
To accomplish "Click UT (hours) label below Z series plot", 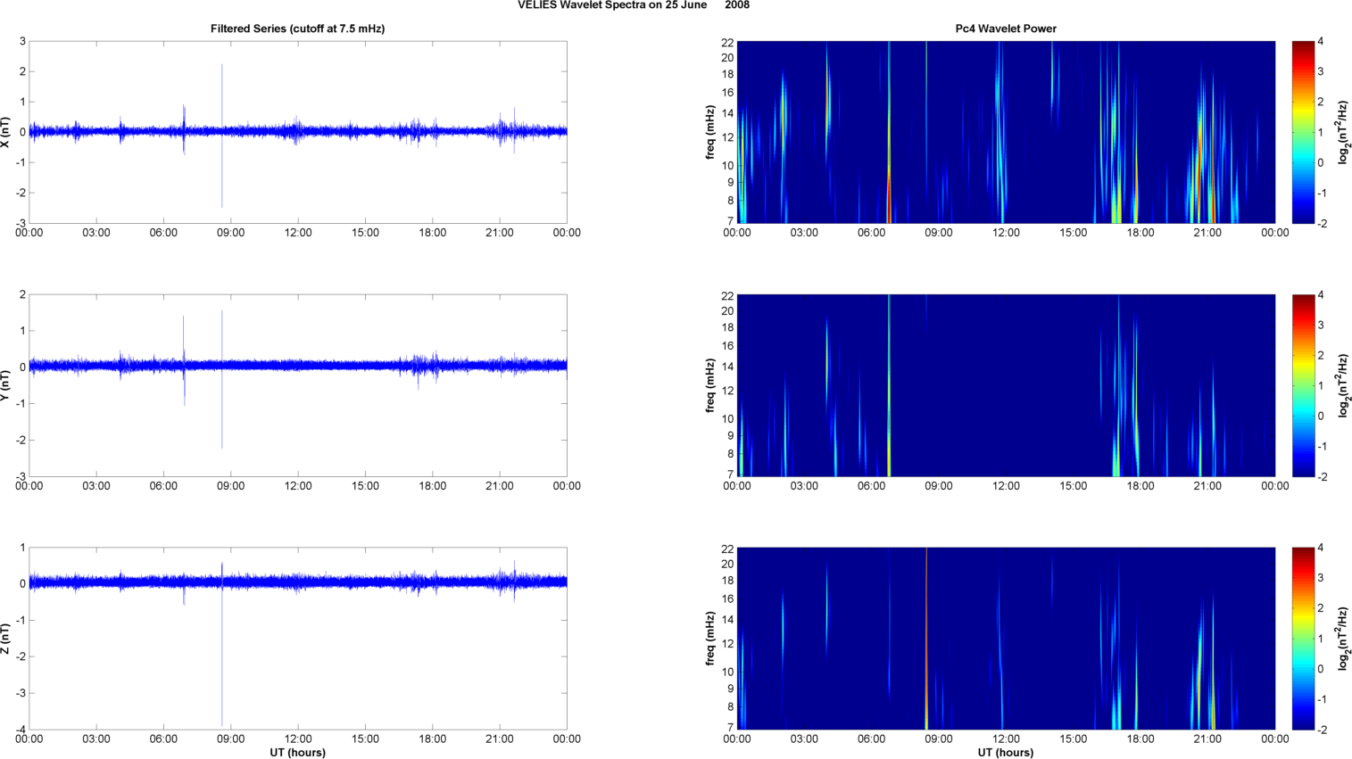I will click(x=298, y=753).
